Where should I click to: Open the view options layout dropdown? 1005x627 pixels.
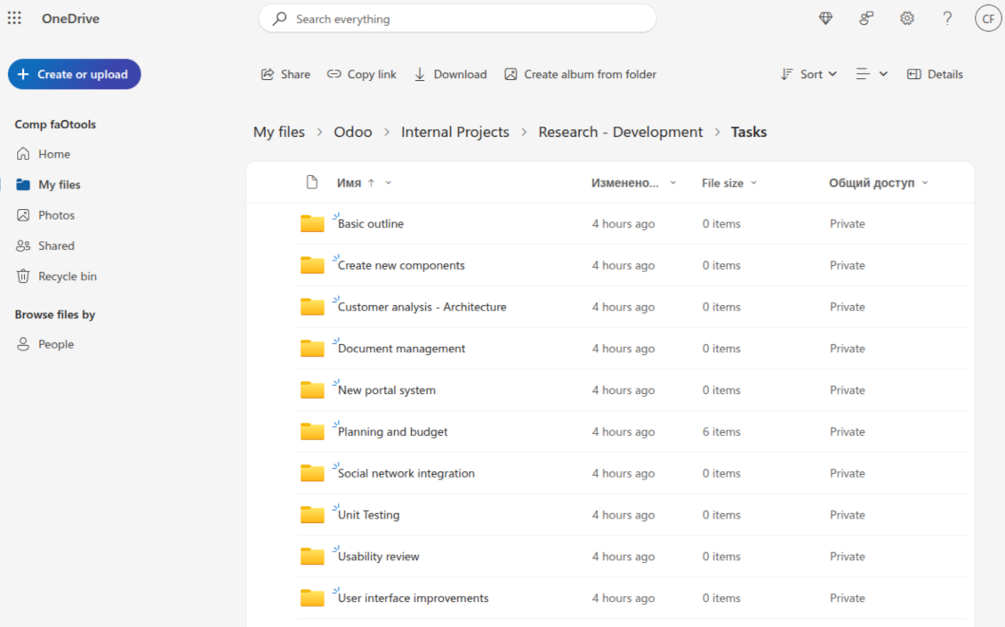click(872, 75)
